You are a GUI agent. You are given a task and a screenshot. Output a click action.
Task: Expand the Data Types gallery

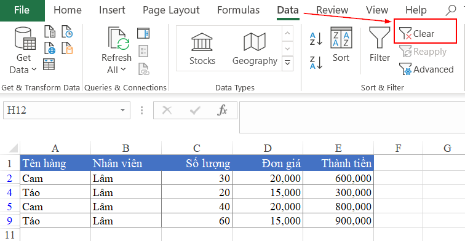pyautogui.click(x=287, y=63)
